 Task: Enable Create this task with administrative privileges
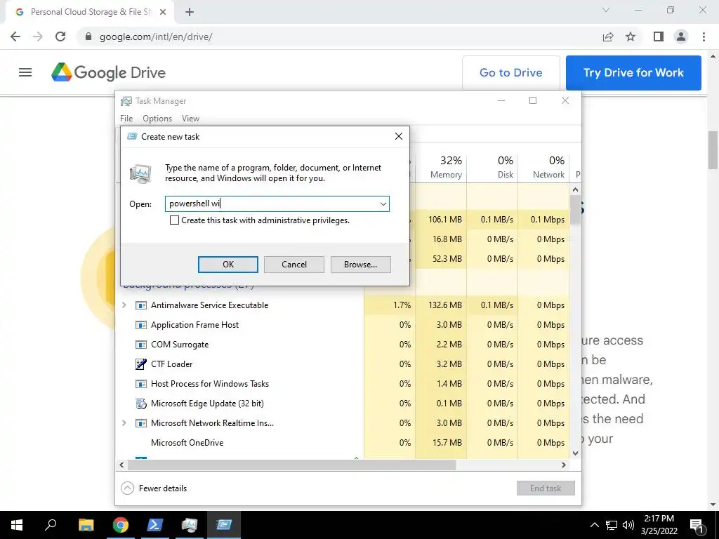pyautogui.click(x=174, y=220)
